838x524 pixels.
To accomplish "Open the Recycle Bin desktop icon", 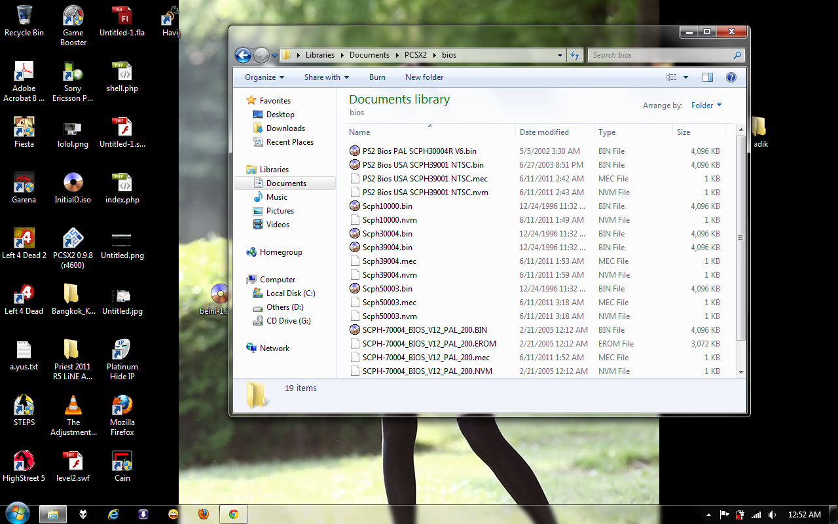I will pos(24,21).
